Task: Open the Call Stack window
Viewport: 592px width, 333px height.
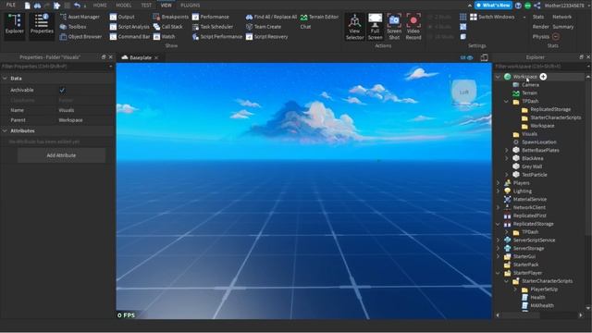Action: 167,27
